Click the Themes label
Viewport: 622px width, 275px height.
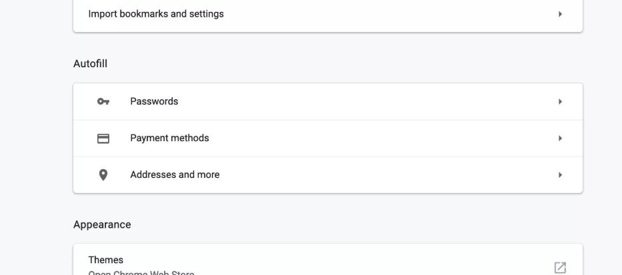coord(106,260)
